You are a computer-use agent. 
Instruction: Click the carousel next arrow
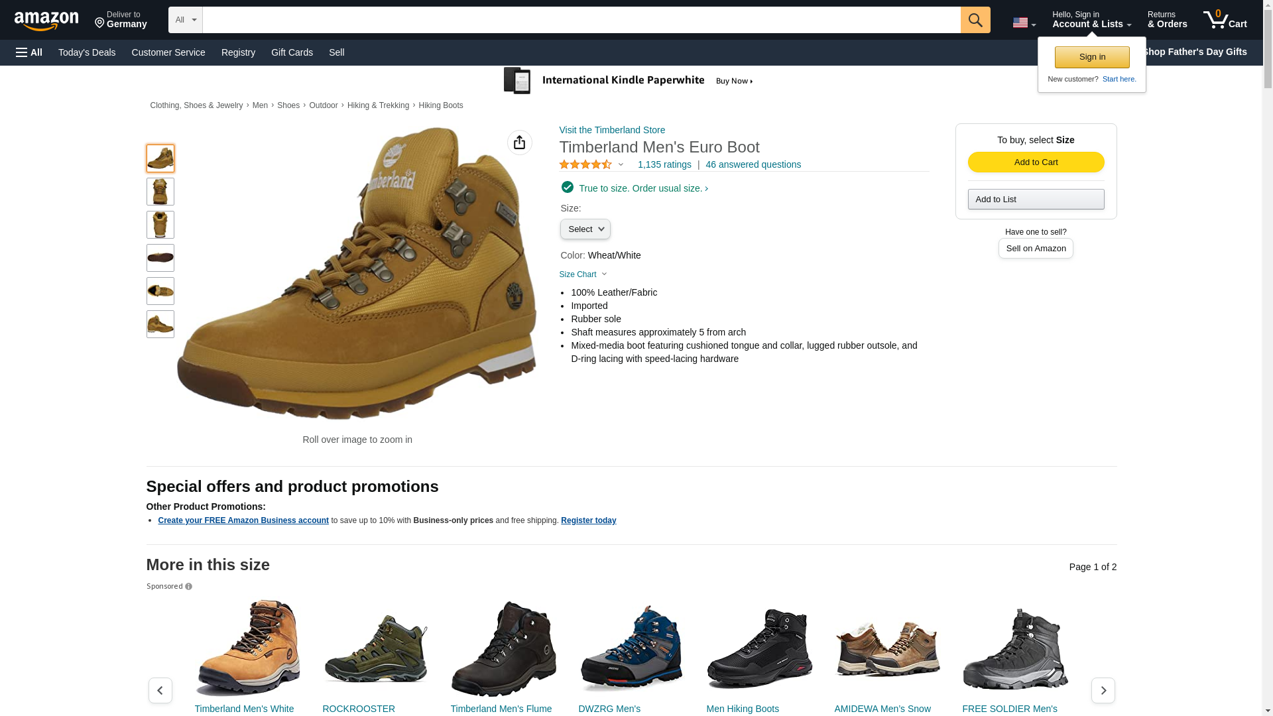point(1103,690)
